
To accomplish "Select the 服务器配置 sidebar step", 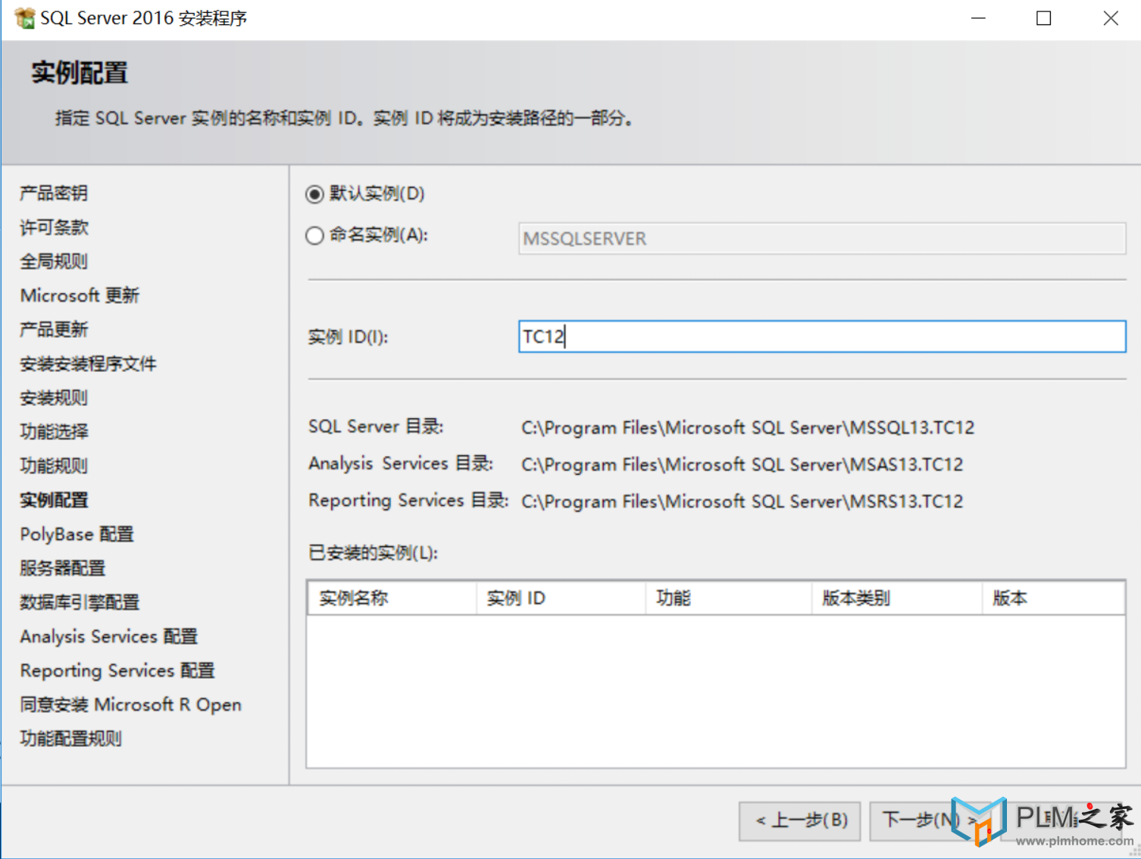I will tap(62, 568).
